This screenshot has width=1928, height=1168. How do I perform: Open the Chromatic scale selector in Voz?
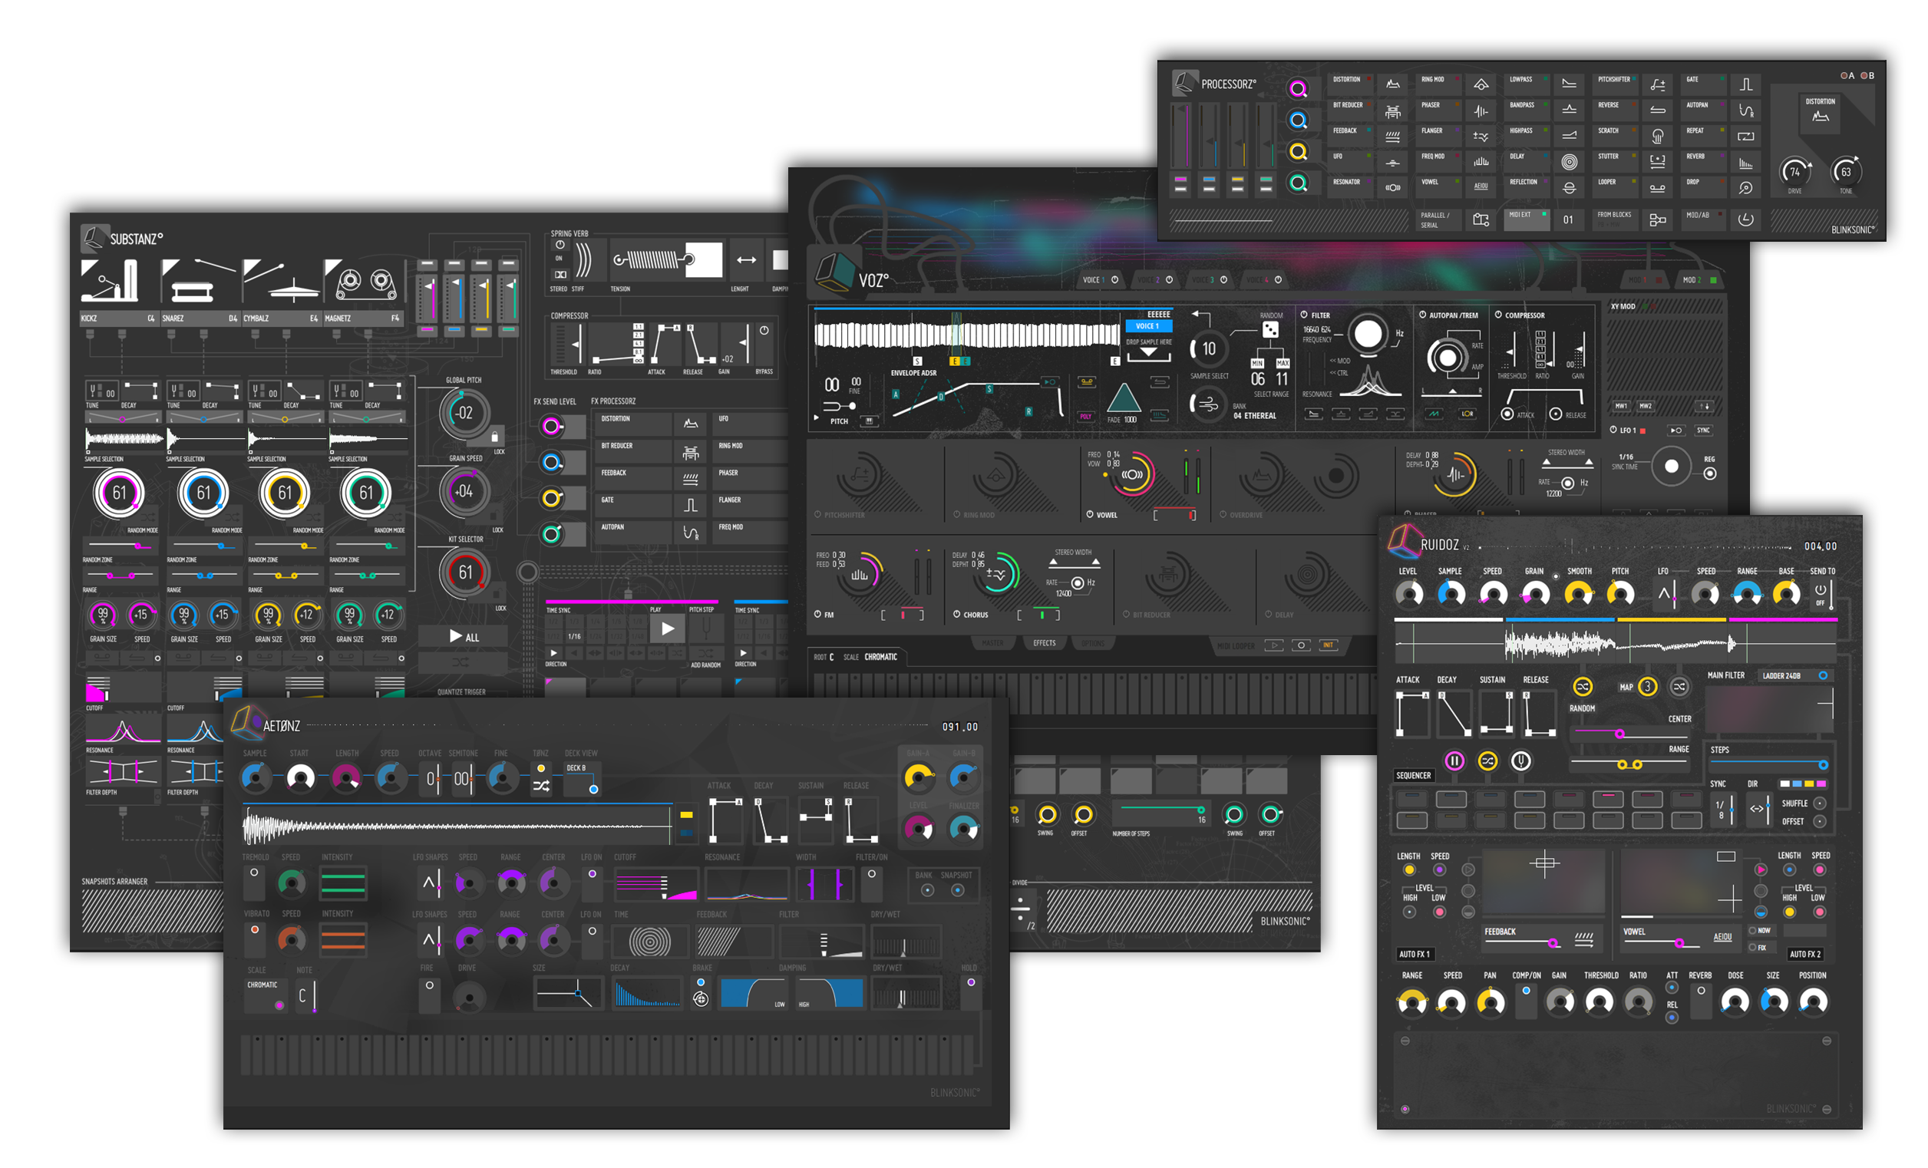[881, 657]
